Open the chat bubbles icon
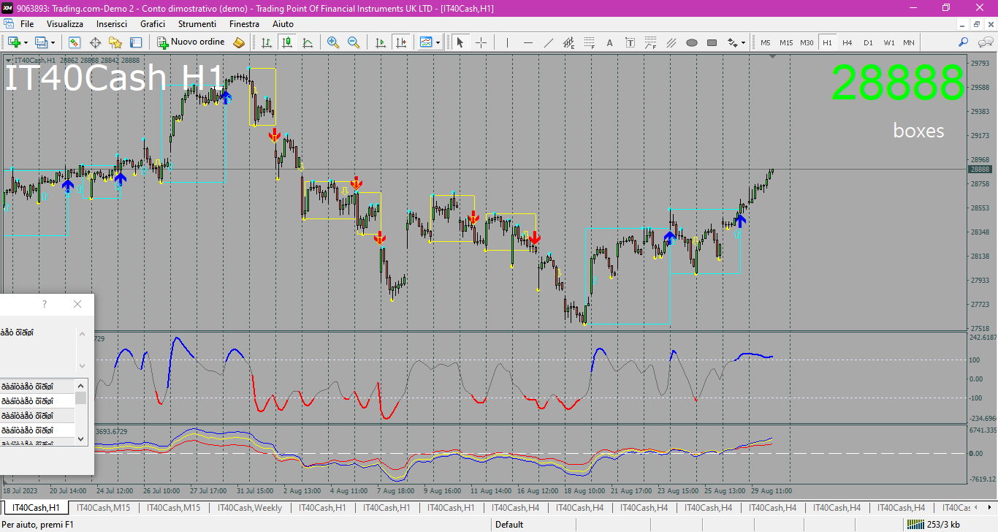This screenshot has height=532, width=998. coord(984,42)
